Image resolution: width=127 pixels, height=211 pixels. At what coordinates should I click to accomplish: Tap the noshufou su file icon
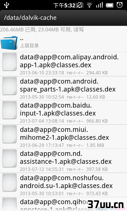(x=10, y=182)
